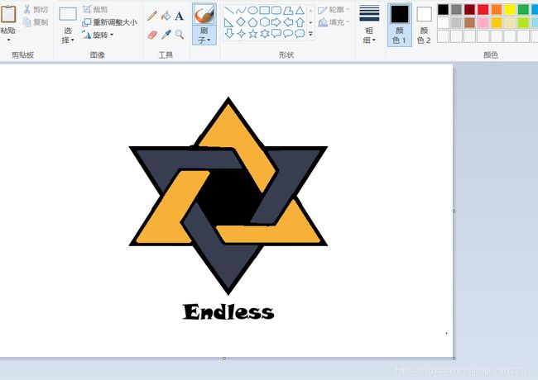Choose the five-point star shape

coord(252,34)
